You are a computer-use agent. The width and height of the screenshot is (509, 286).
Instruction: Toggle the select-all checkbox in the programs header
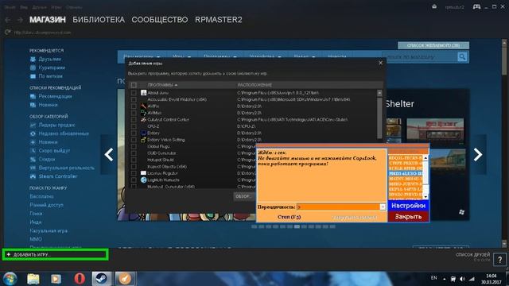click(x=134, y=85)
